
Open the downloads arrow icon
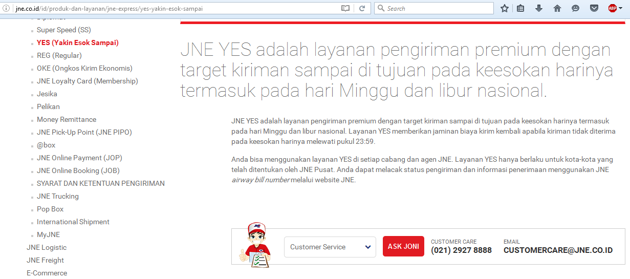[x=539, y=8]
